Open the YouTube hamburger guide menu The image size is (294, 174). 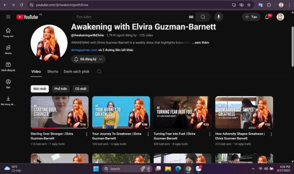tap(8, 17)
